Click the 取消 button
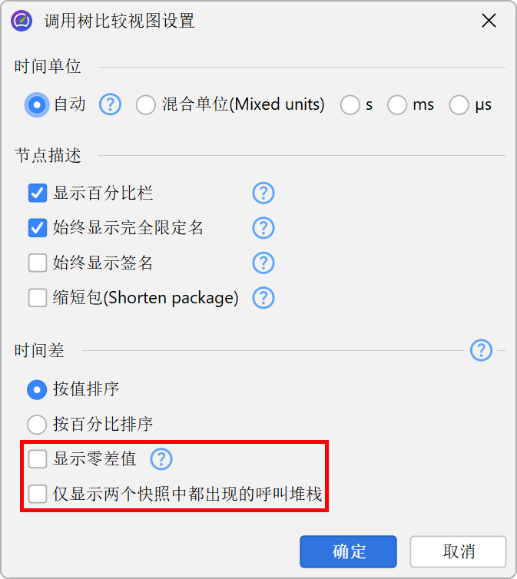Image resolution: width=517 pixels, height=579 pixels. [x=458, y=551]
